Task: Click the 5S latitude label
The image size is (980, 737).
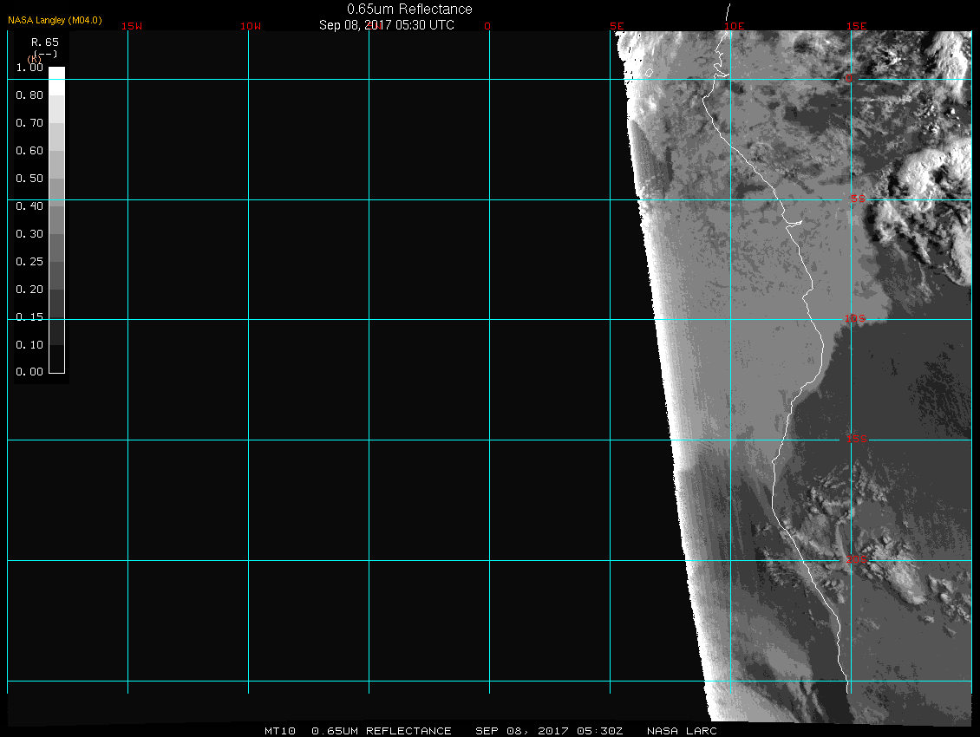Action: click(858, 199)
